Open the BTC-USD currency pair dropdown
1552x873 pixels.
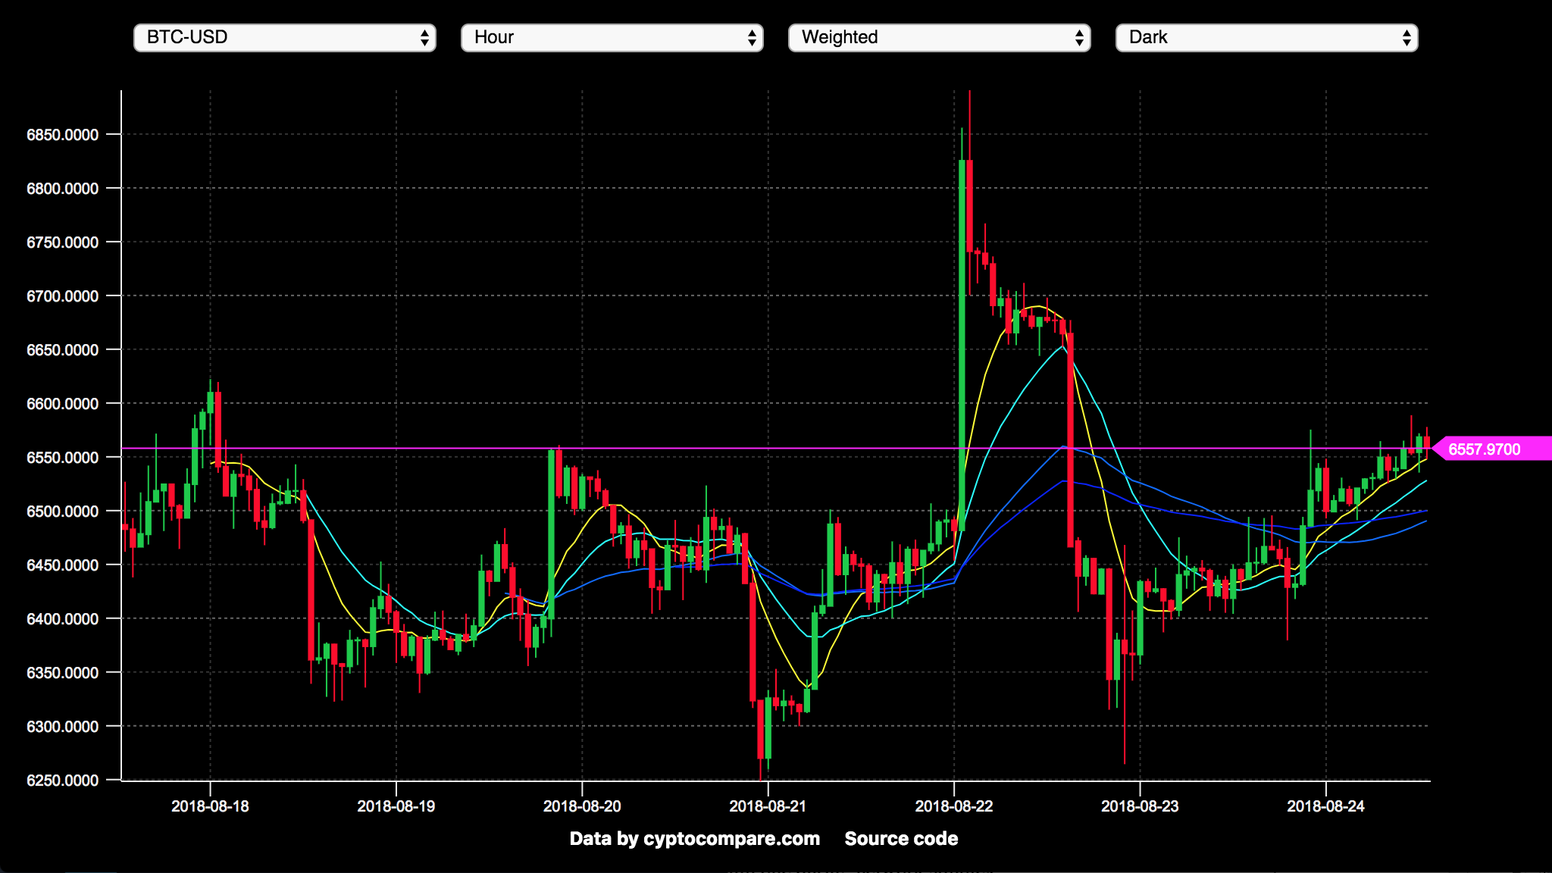tap(284, 37)
